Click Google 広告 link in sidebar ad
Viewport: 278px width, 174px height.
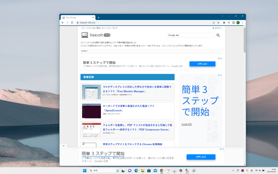187,124
